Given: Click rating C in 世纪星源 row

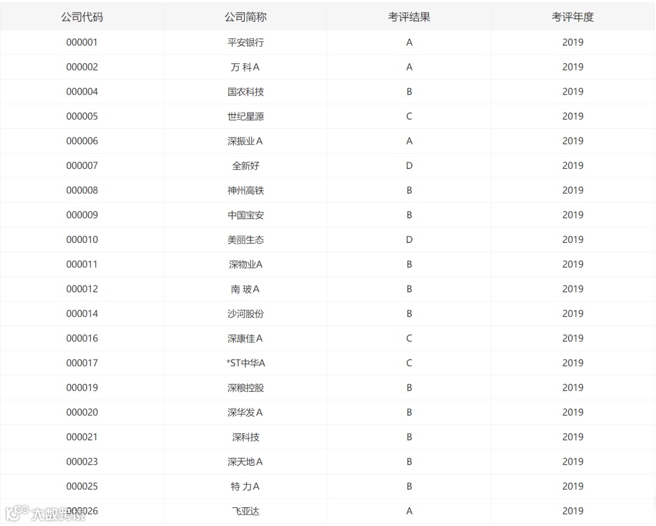Looking at the screenshot, I should pos(409,117).
